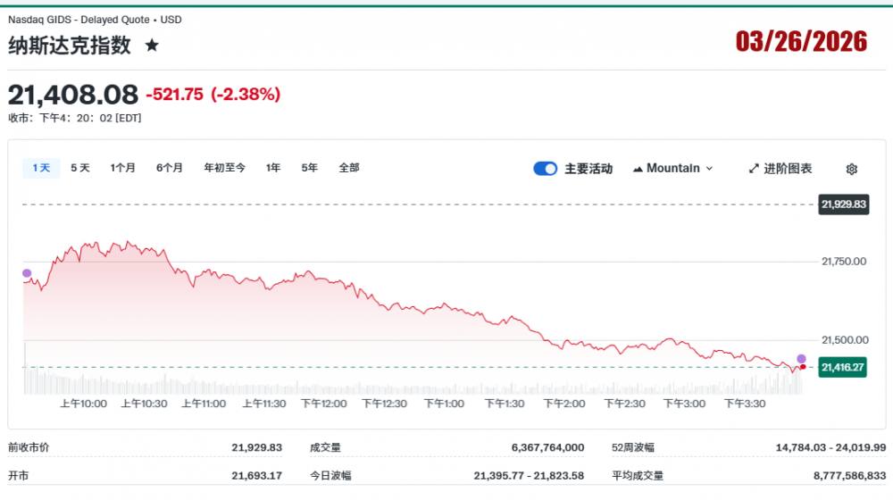The image size is (893, 500).
Task: Expand the Mountain chart type dropdown
Action: pyautogui.click(x=672, y=169)
